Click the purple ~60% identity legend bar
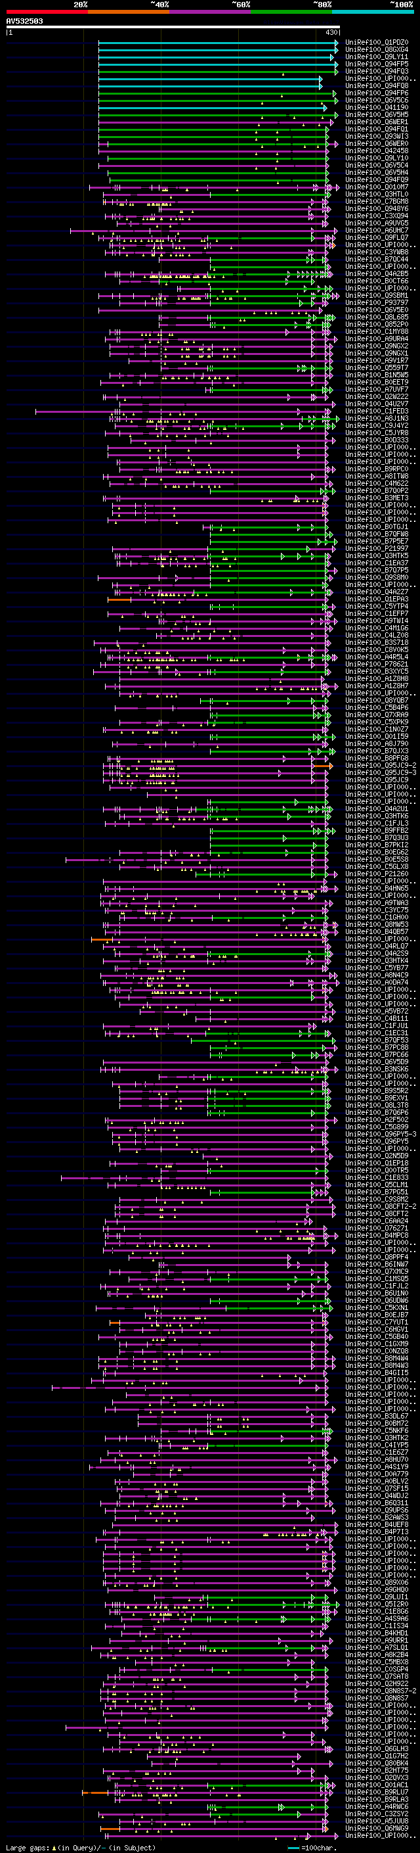Viewport: 420px width, 1853px height. (x=209, y=12)
